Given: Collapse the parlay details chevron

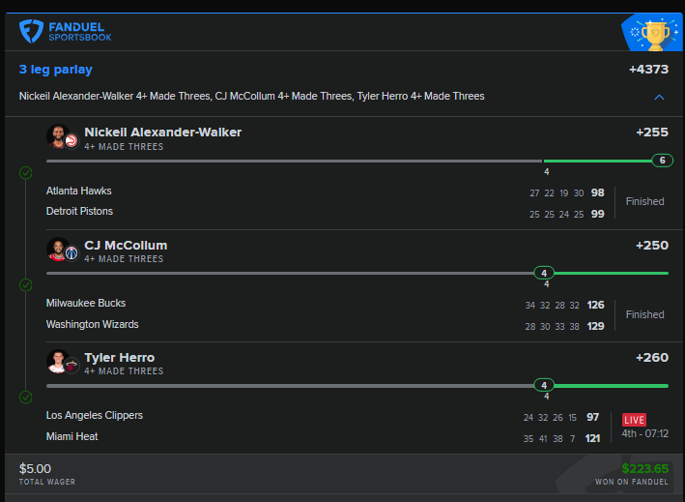Looking at the screenshot, I should [x=659, y=97].
